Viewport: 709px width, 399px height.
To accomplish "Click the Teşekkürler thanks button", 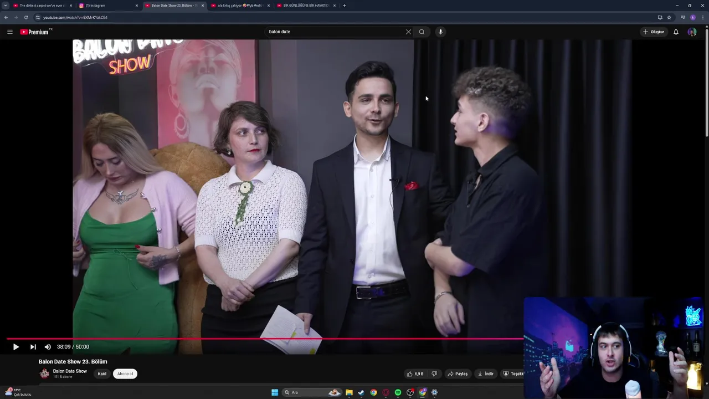I will point(512,374).
